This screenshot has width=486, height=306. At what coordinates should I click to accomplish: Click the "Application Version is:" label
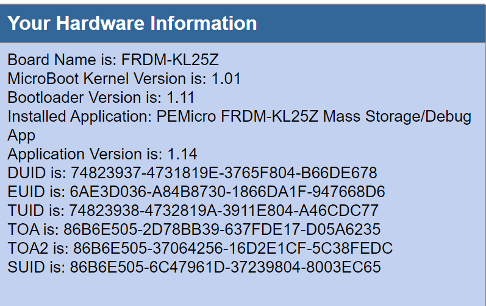tap(82, 154)
